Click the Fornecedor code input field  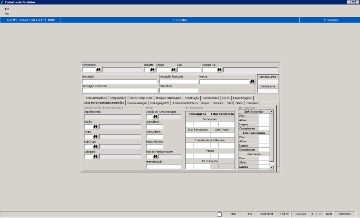pos(89,70)
